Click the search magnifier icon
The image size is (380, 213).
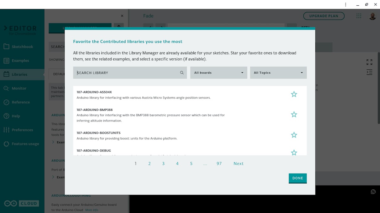182,73
